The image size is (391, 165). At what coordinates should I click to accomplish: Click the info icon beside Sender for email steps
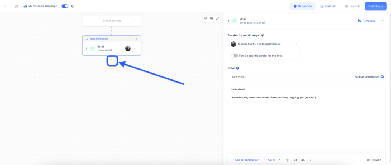click(x=263, y=35)
